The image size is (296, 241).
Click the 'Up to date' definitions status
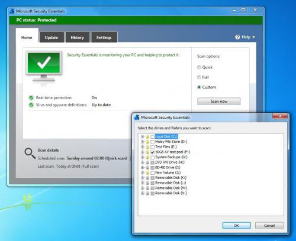[x=101, y=105]
